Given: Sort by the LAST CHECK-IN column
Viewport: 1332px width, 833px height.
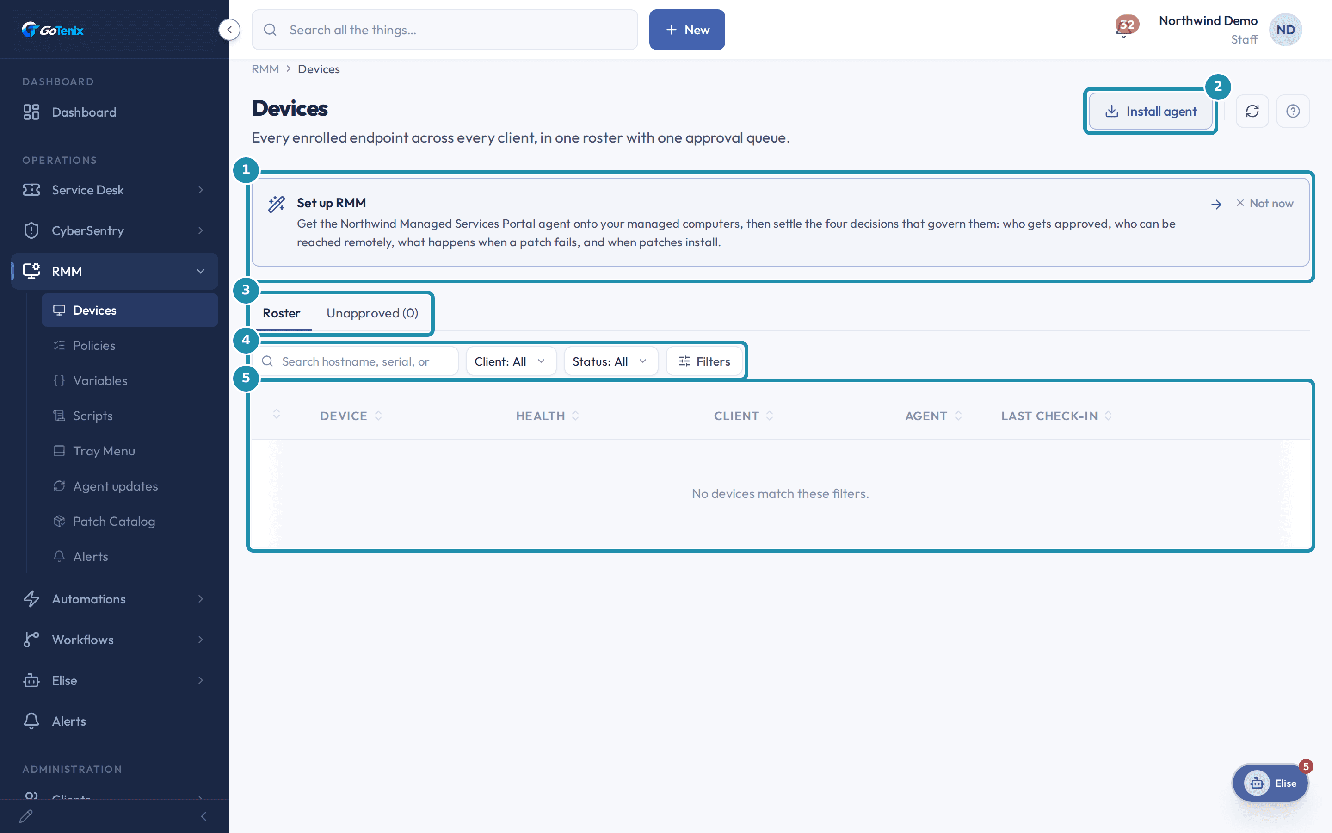Looking at the screenshot, I should coord(1056,416).
